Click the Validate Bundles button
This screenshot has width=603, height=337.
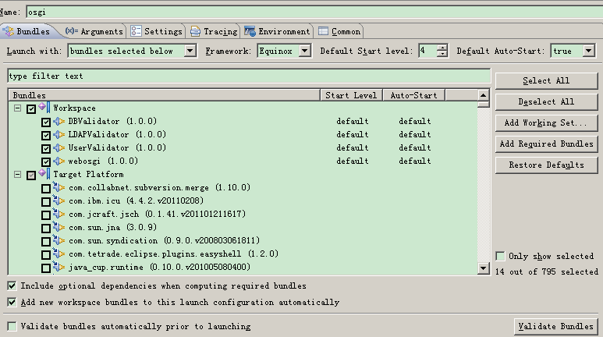coord(555,327)
